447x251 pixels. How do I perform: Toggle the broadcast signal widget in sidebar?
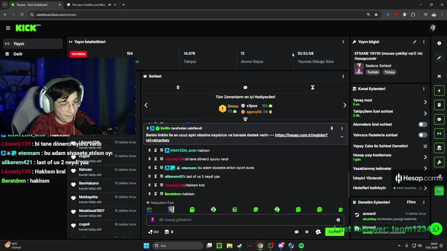pyautogui.click(x=439, y=134)
